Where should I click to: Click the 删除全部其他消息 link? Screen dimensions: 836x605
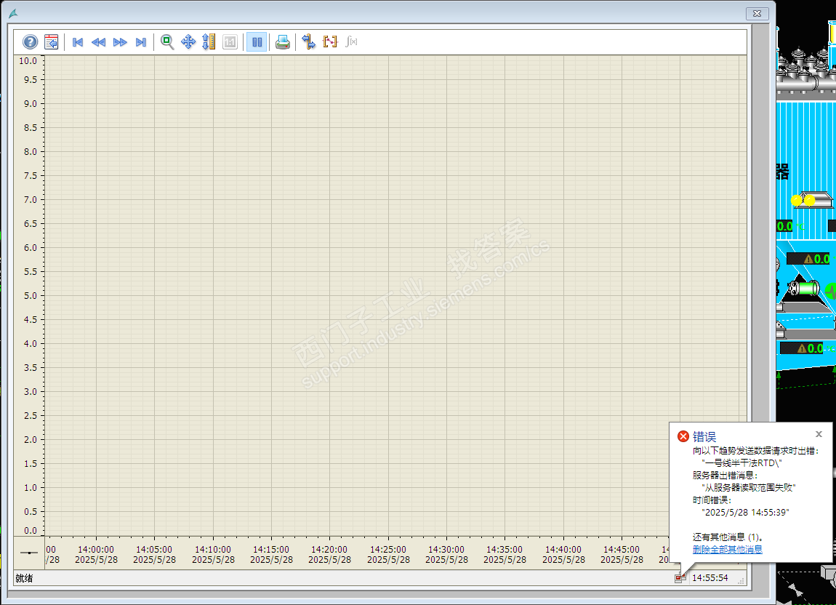click(x=727, y=550)
